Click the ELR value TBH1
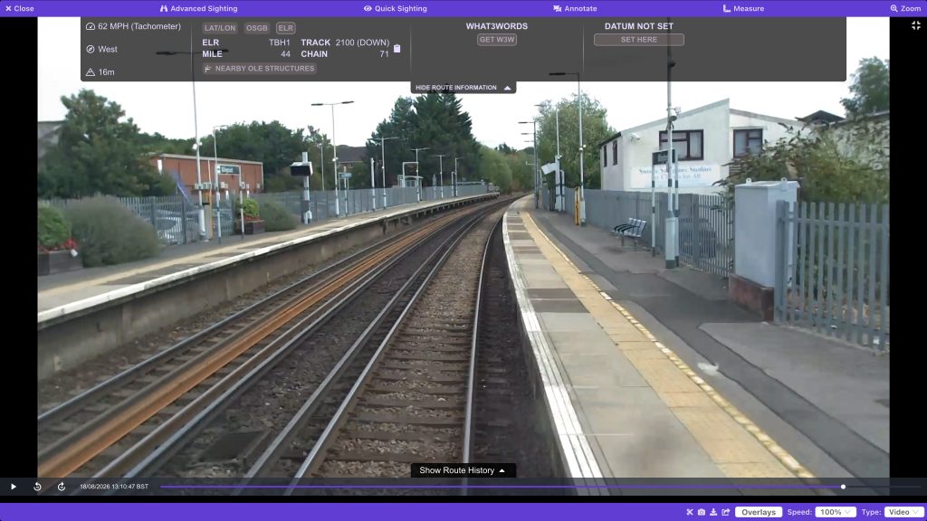The width and height of the screenshot is (927, 521). [x=280, y=43]
